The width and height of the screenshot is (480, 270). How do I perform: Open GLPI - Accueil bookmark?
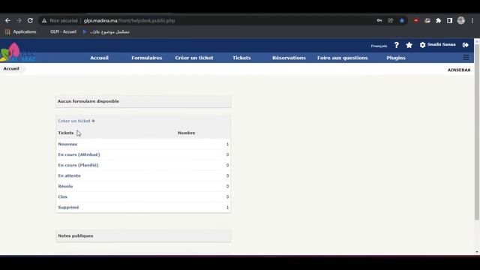pyautogui.click(x=63, y=31)
